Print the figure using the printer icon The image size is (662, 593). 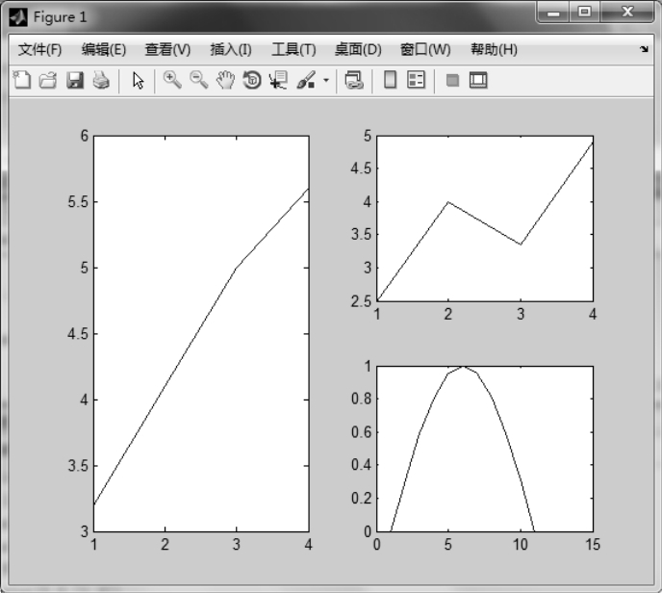point(101,81)
